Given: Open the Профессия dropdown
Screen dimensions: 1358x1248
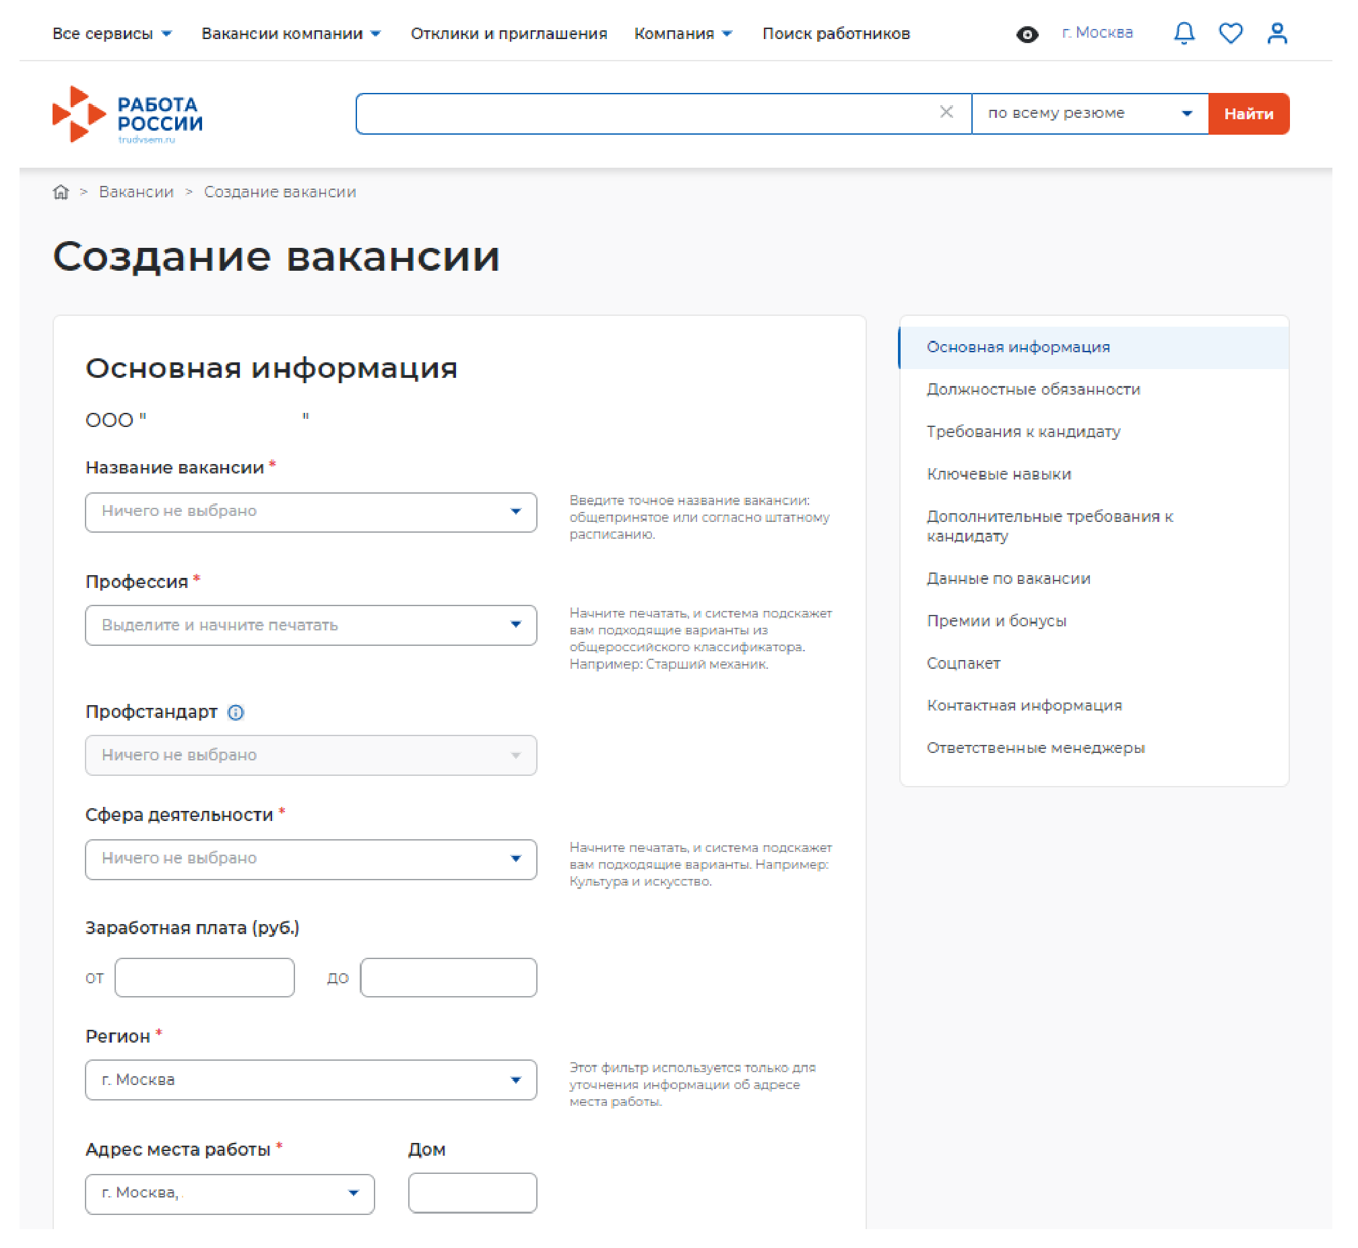Looking at the screenshot, I should (311, 626).
